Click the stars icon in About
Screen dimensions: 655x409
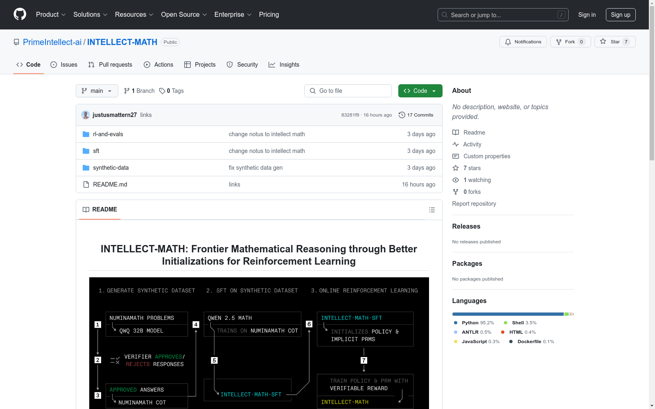pyautogui.click(x=456, y=168)
